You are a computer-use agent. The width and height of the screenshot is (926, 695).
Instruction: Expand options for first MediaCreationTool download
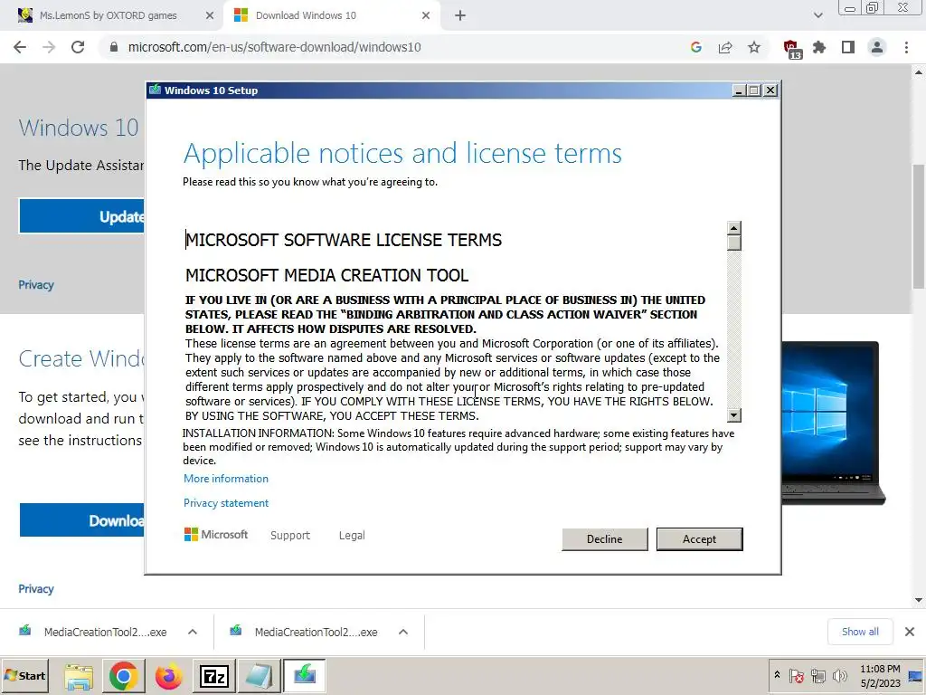pyautogui.click(x=193, y=632)
